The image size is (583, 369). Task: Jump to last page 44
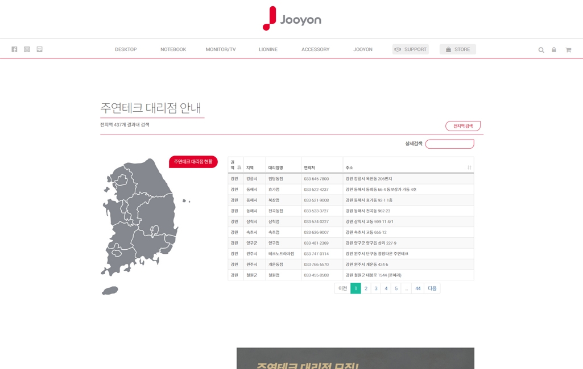[418, 288]
